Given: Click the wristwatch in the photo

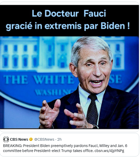Looking at the screenshot, I should (x=96, y=126).
